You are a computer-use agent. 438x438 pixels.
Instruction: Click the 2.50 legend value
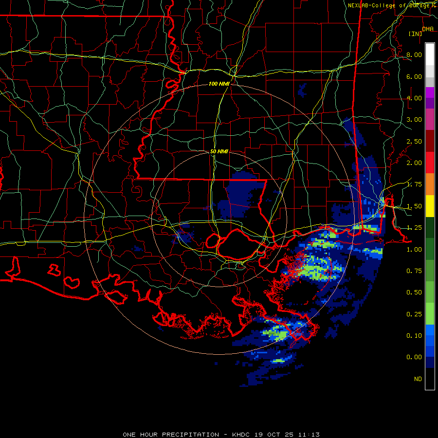(414, 141)
